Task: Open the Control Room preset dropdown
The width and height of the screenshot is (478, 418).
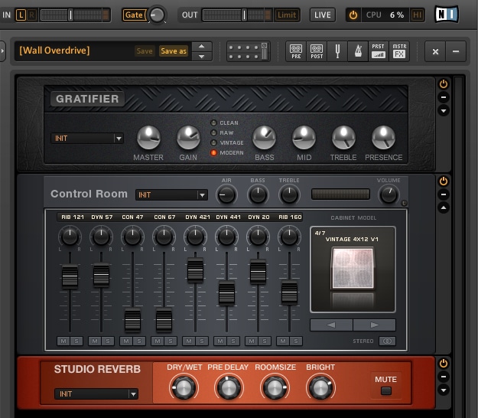Action: pyautogui.click(x=171, y=195)
